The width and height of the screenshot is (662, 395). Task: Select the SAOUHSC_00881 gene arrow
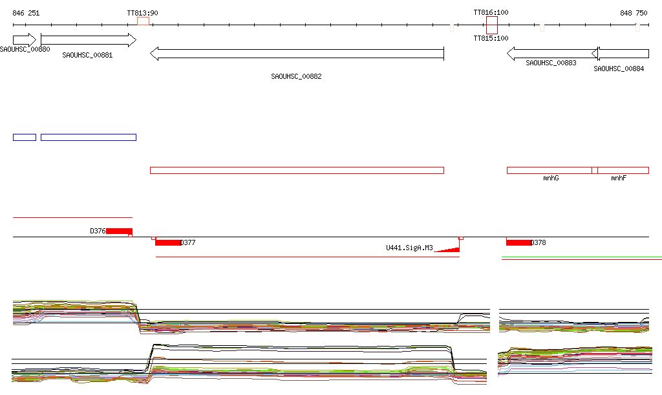click(89, 40)
